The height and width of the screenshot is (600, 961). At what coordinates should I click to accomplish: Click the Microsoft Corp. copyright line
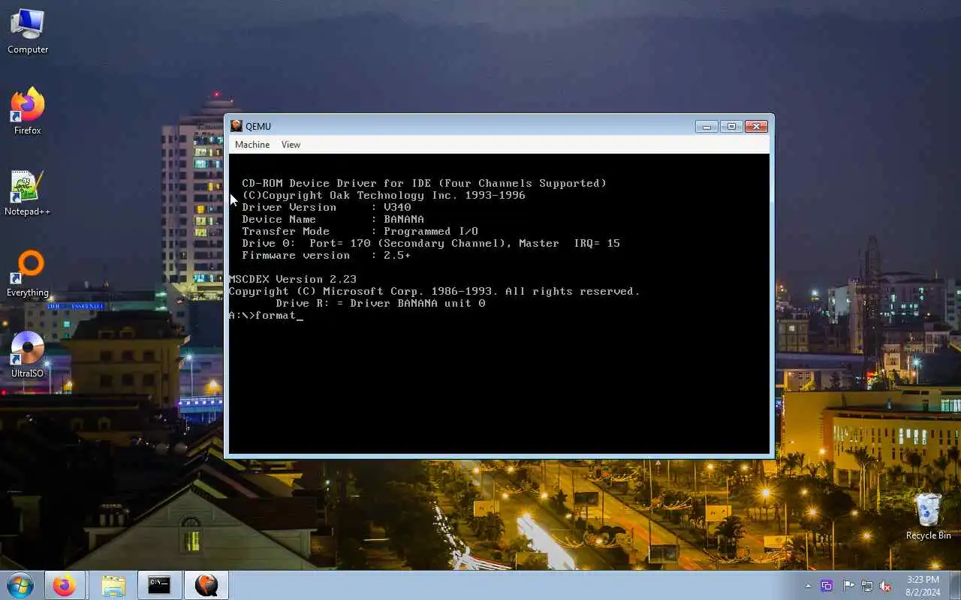[x=435, y=291]
